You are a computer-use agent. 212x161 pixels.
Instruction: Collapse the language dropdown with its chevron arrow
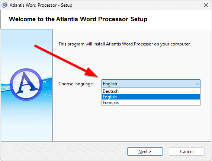(197, 84)
